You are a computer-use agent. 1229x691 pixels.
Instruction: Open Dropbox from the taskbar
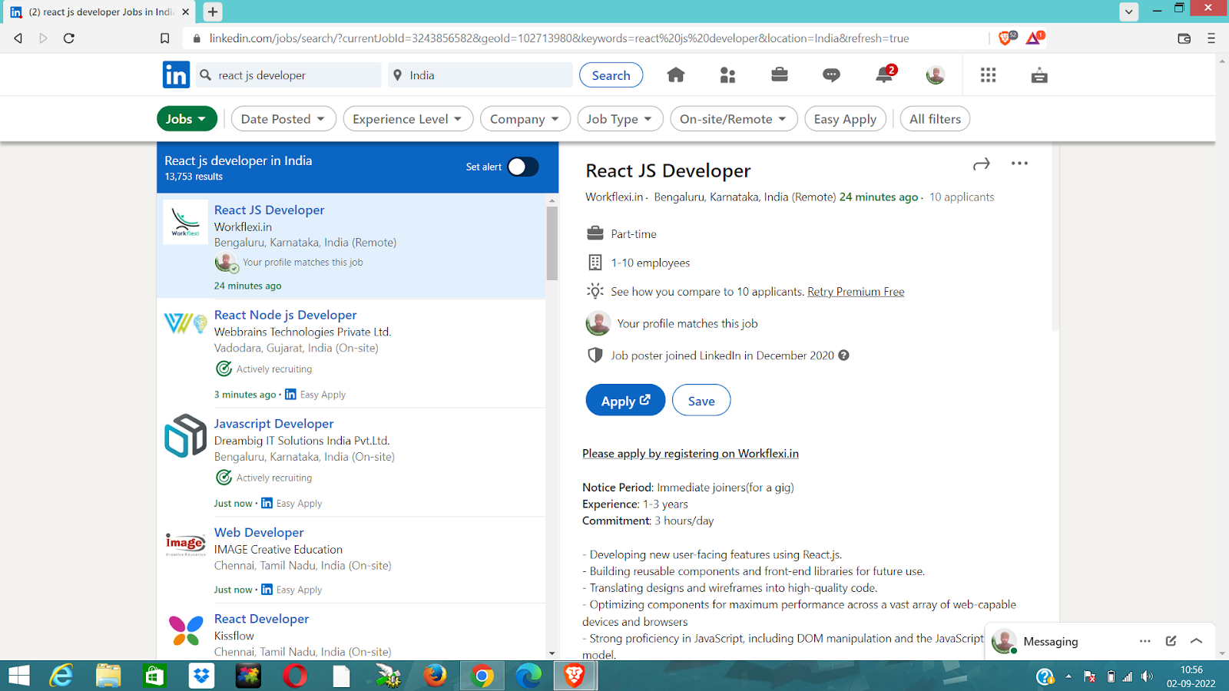[x=201, y=676]
